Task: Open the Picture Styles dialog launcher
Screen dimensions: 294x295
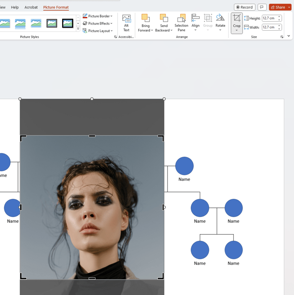Action: click(115, 37)
